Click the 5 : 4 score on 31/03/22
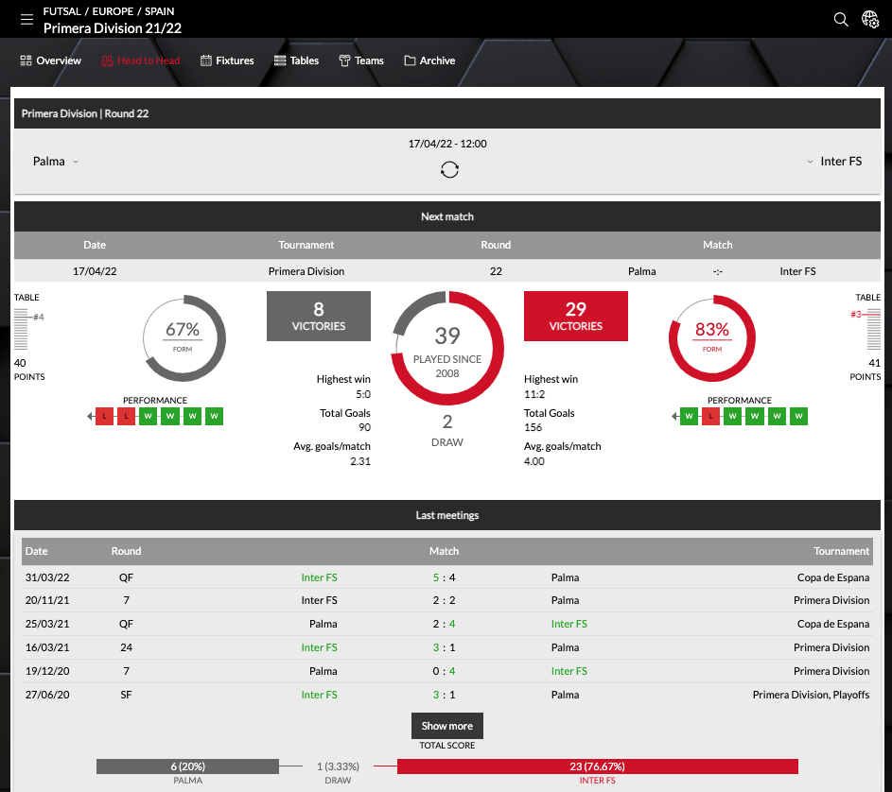 444,577
